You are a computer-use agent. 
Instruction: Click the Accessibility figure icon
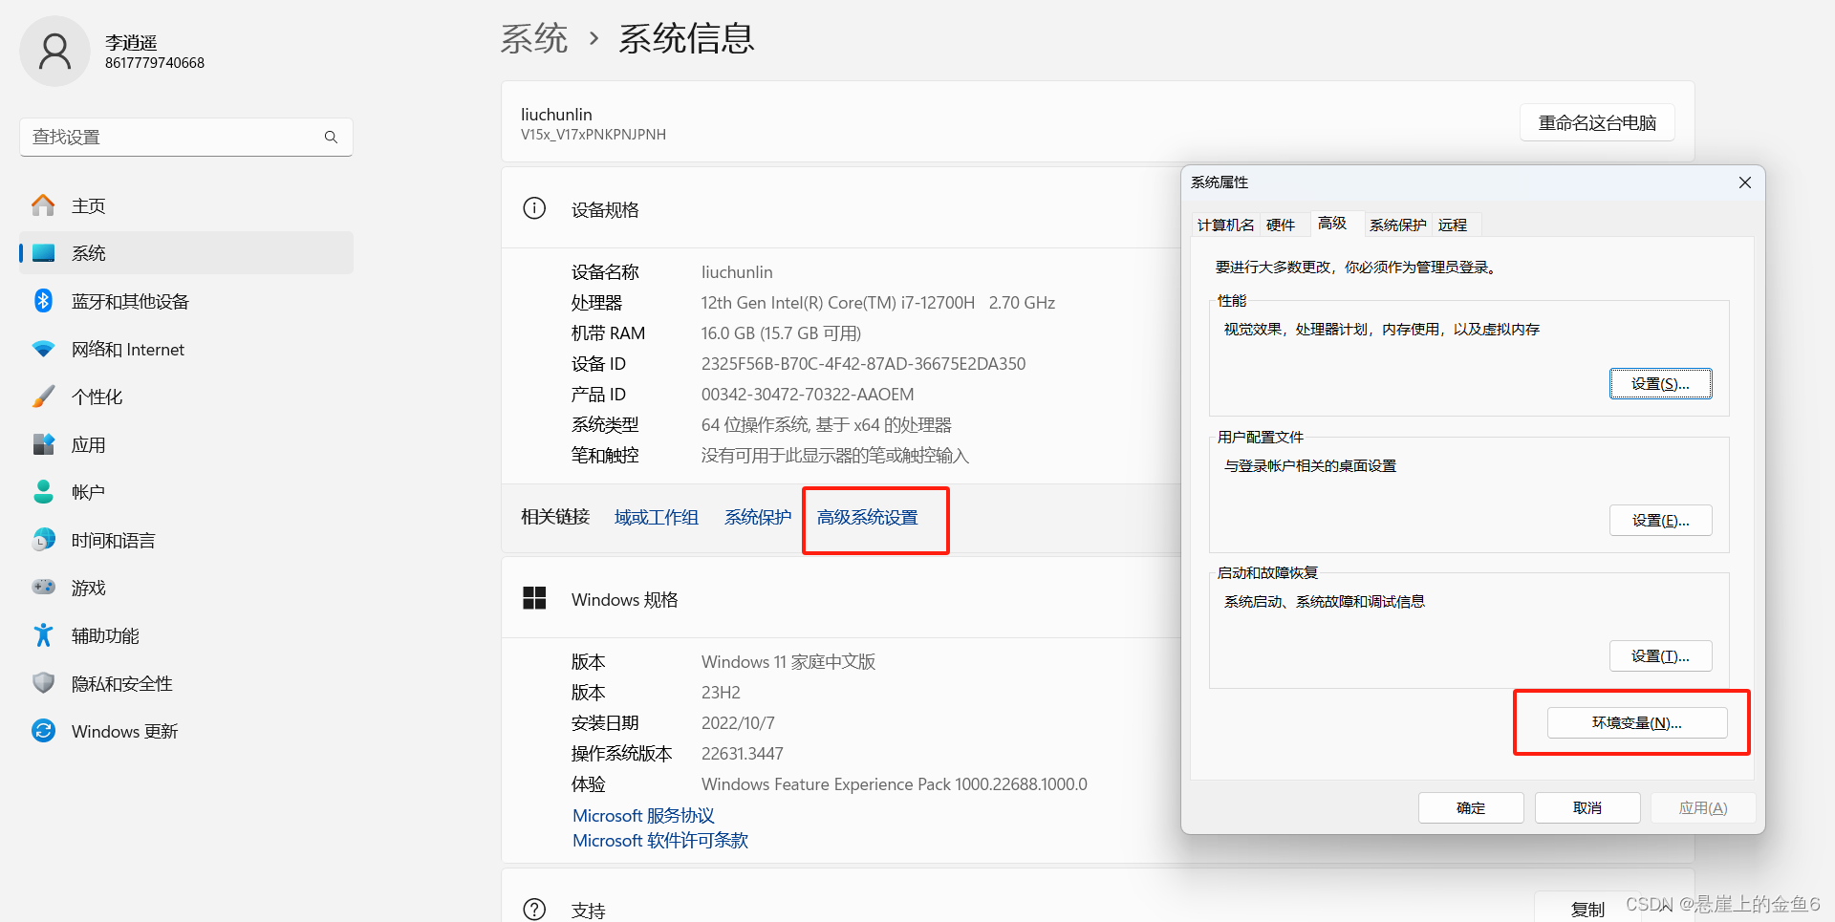[x=43, y=635]
